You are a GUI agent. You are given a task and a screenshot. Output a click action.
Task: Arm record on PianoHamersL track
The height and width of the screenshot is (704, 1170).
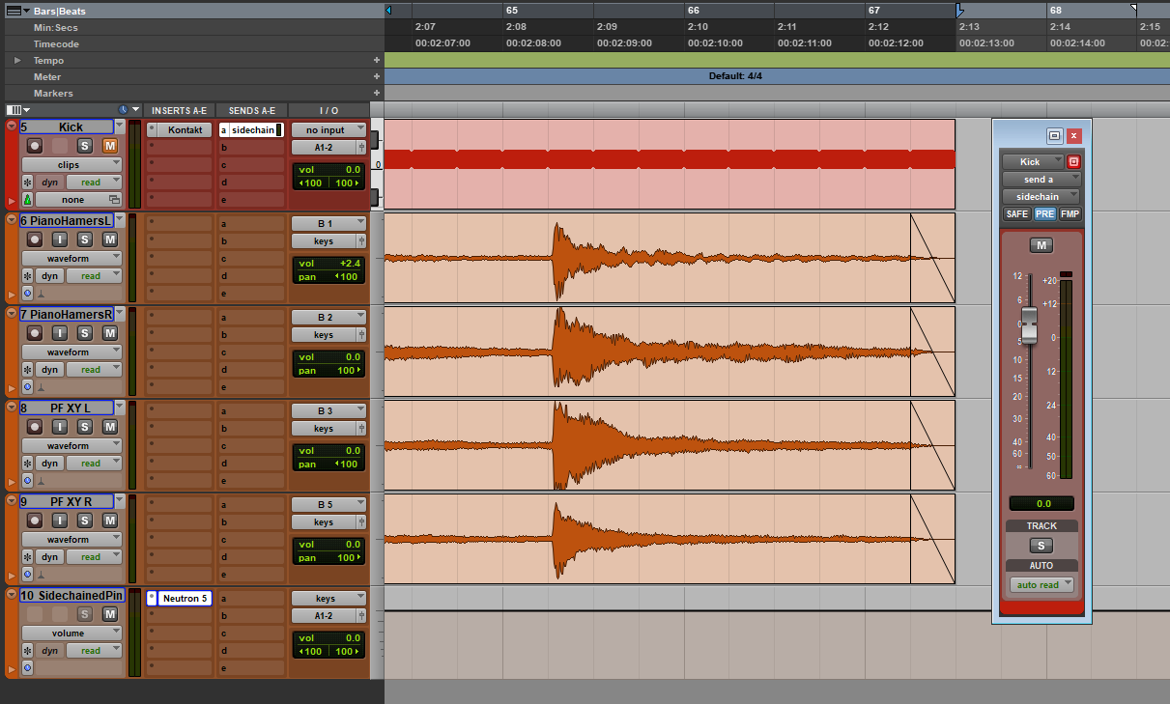click(35, 239)
